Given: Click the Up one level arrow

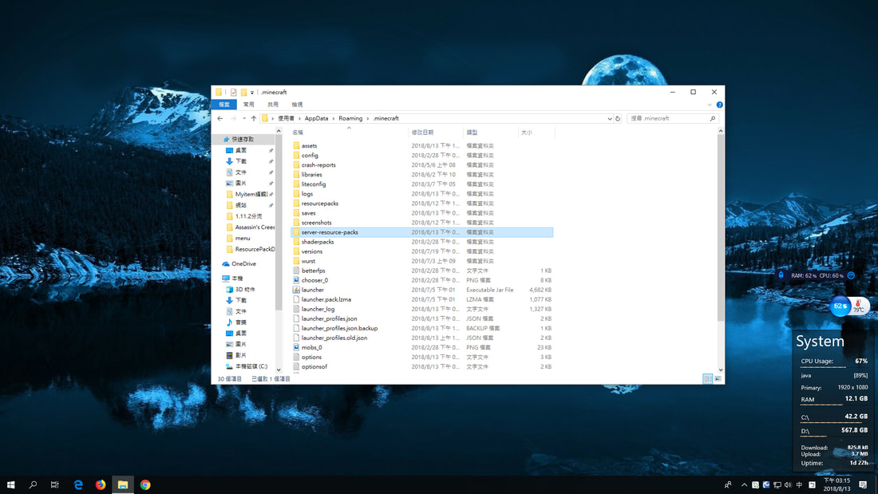Looking at the screenshot, I should coord(254,119).
